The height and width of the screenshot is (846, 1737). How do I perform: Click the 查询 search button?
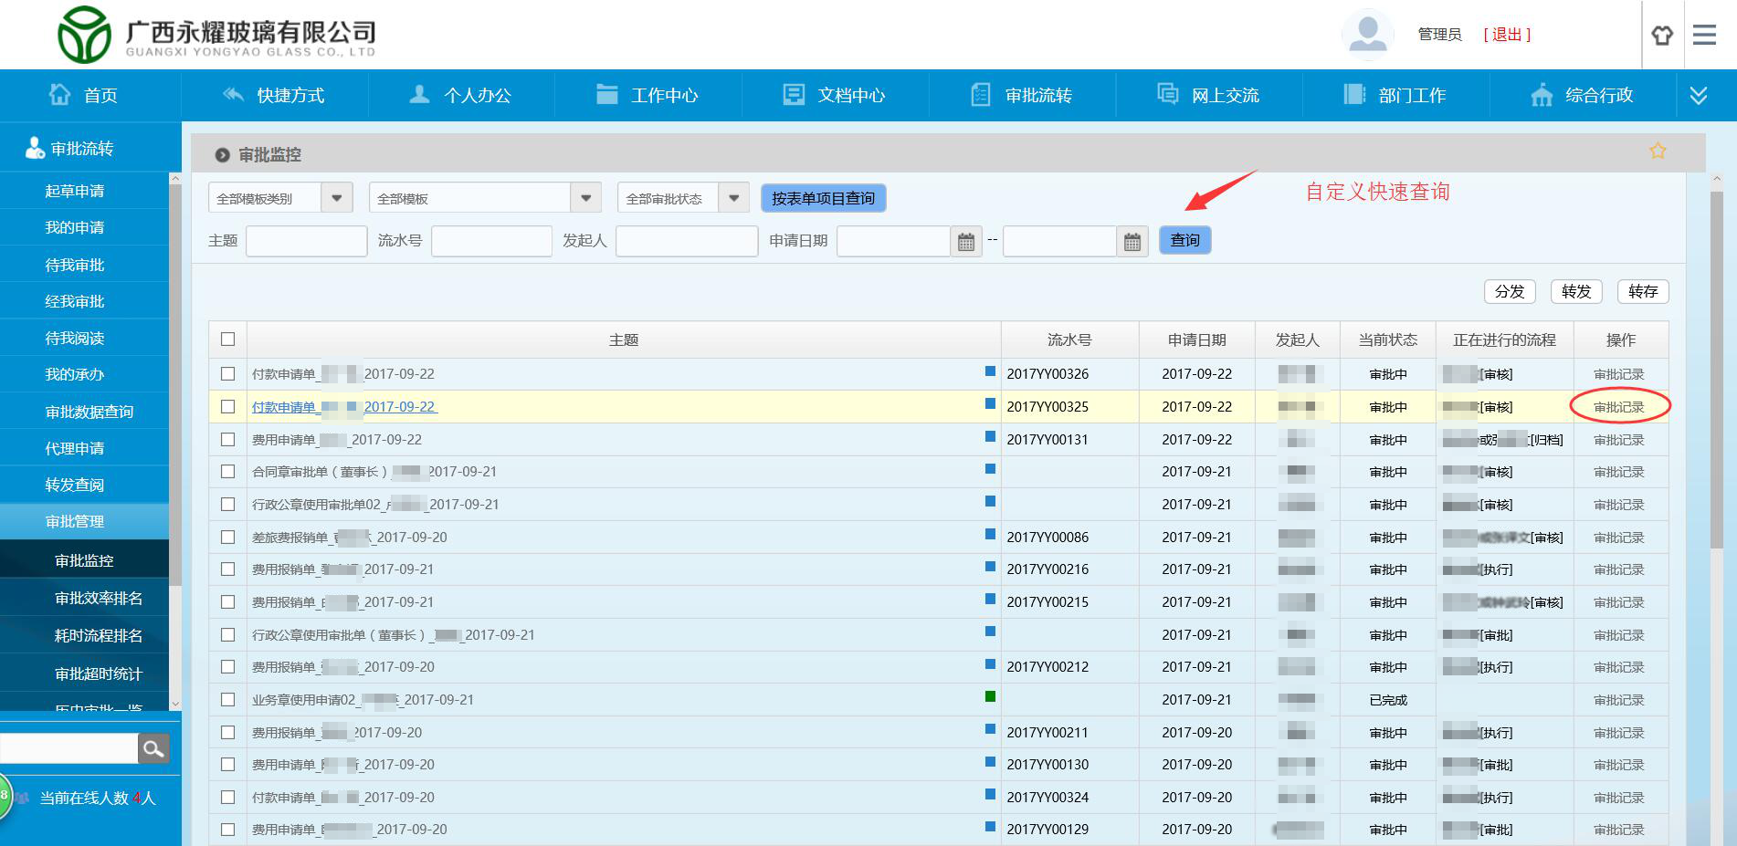click(1184, 240)
